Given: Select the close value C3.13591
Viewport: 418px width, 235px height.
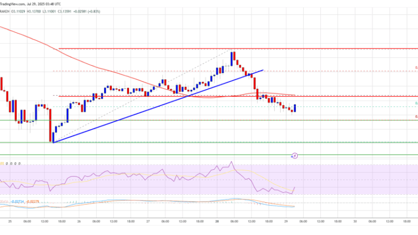Looking at the screenshot, I should click(64, 11).
